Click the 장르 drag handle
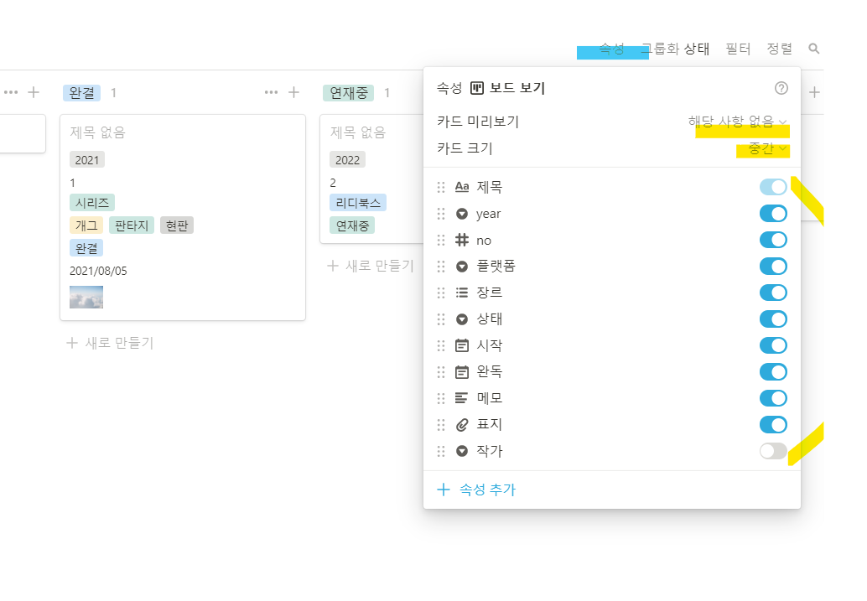 441,293
